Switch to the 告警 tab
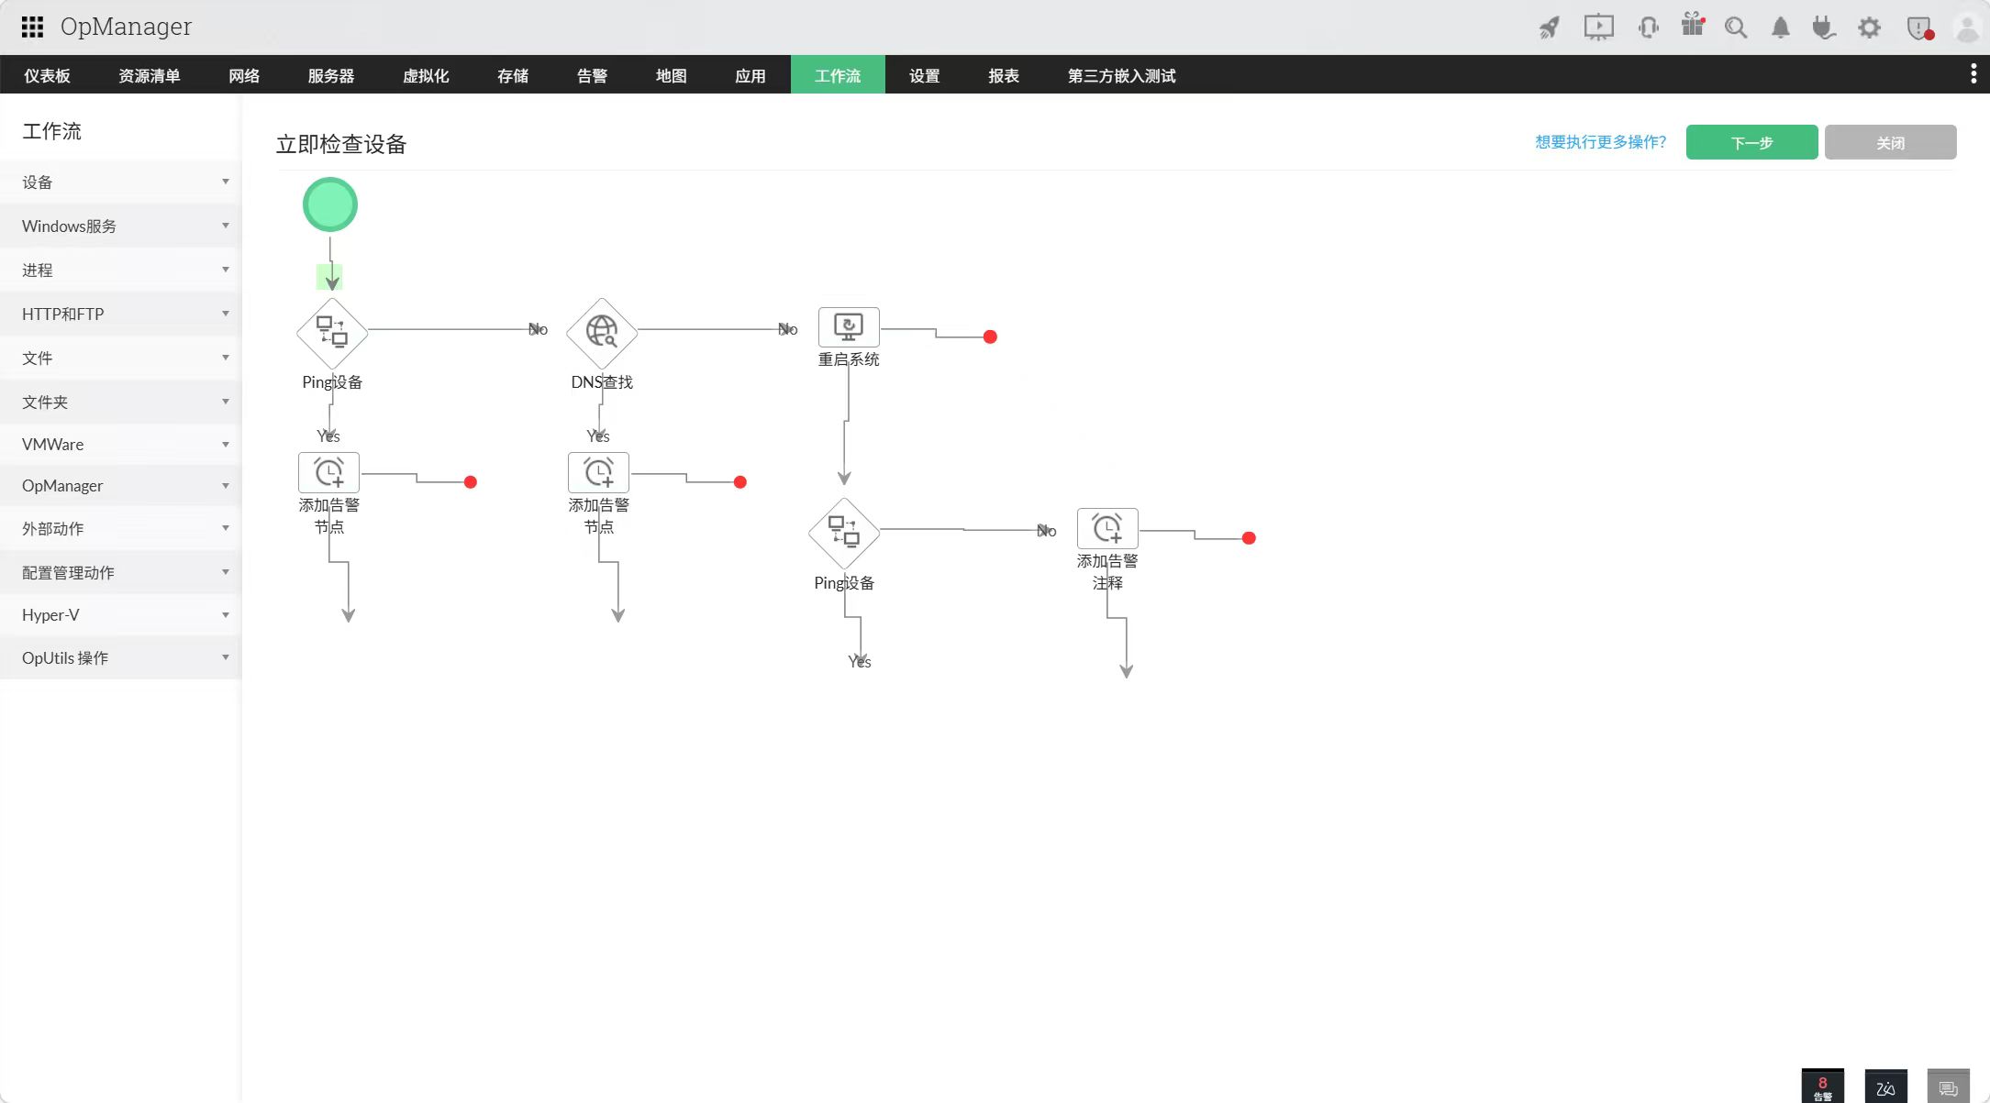Image resolution: width=1990 pixels, height=1103 pixels. (x=592, y=76)
